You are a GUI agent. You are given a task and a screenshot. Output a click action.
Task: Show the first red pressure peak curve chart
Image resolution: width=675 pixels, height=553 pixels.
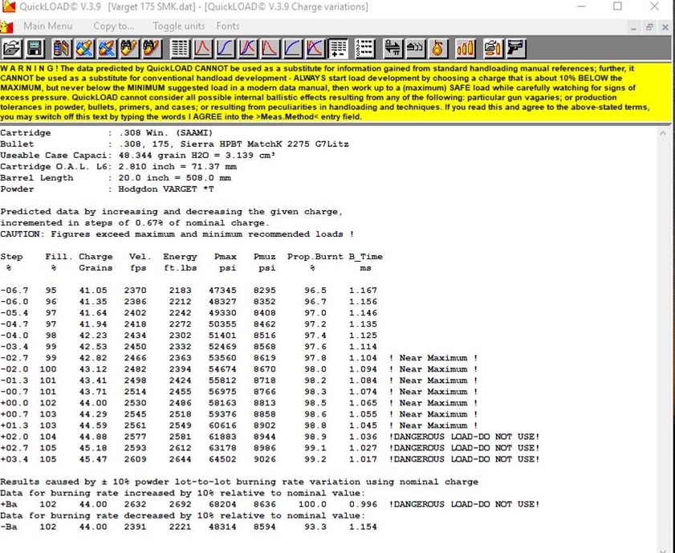(x=203, y=48)
